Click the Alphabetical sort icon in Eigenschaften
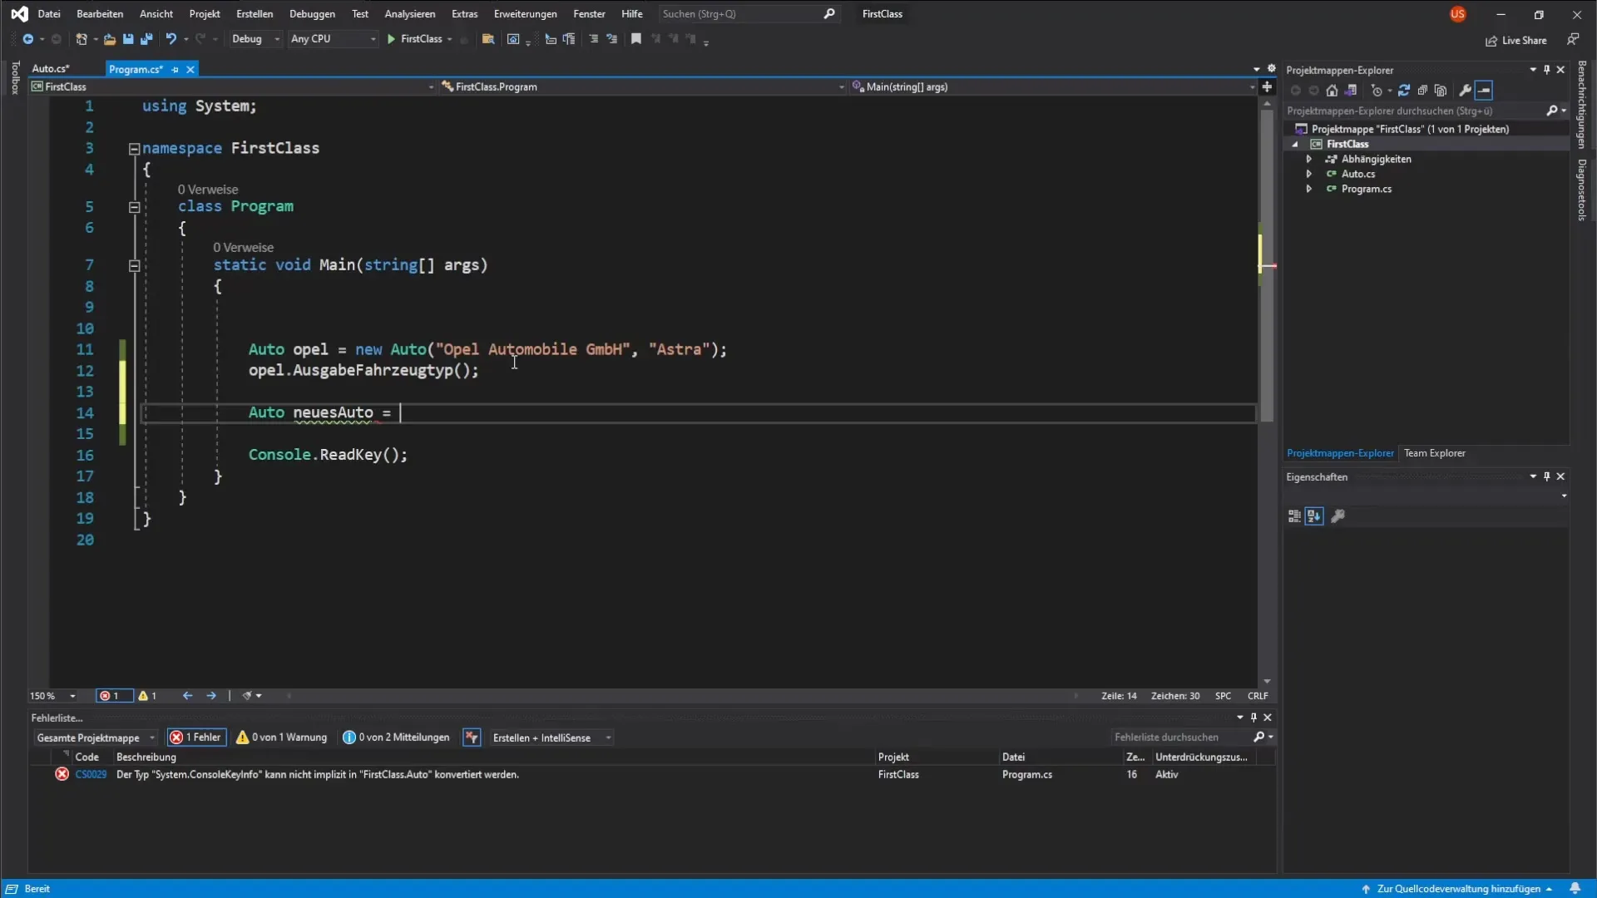This screenshot has height=898, width=1597. [1314, 516]
